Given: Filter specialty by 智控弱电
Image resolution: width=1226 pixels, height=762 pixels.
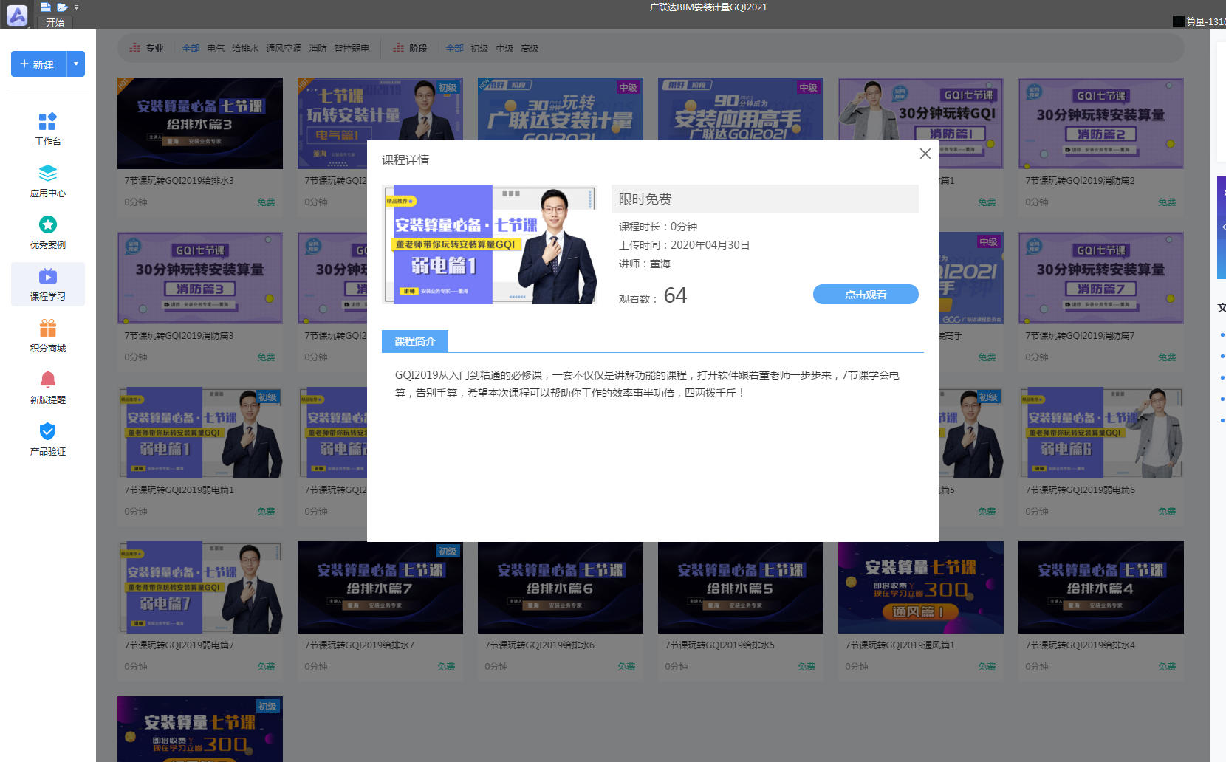Looking at the screenshot, I should [x=352, y=49].
